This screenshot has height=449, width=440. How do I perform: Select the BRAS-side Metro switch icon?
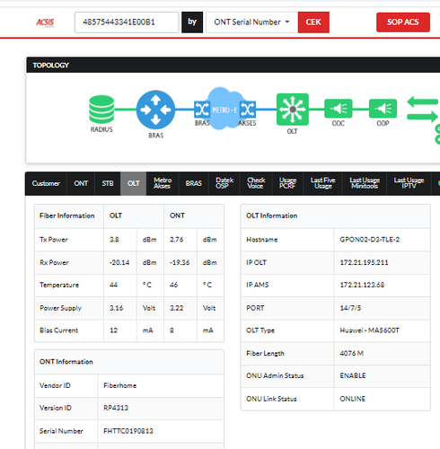(201, 110)
